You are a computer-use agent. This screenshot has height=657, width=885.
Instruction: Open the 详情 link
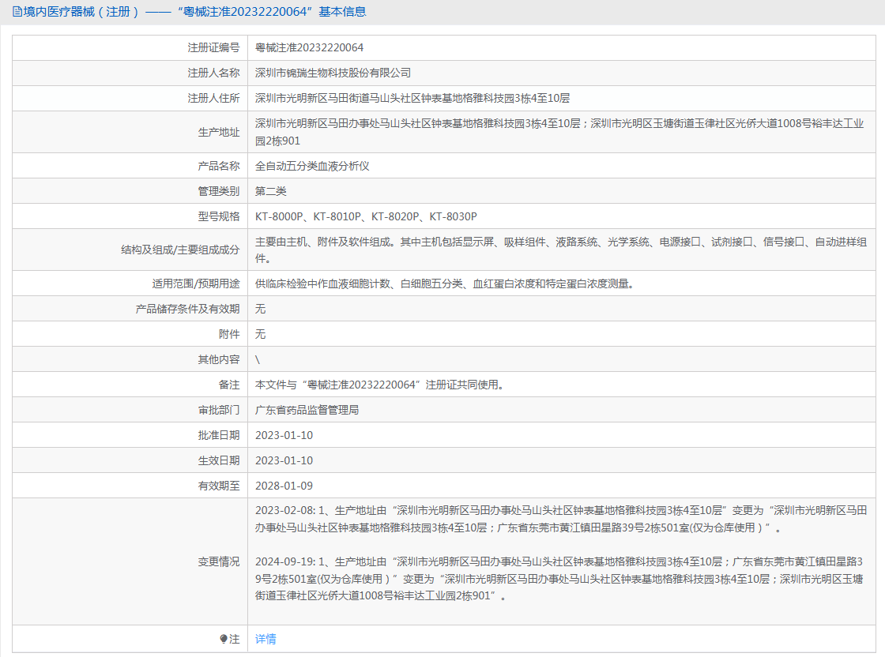coord(265,639)
